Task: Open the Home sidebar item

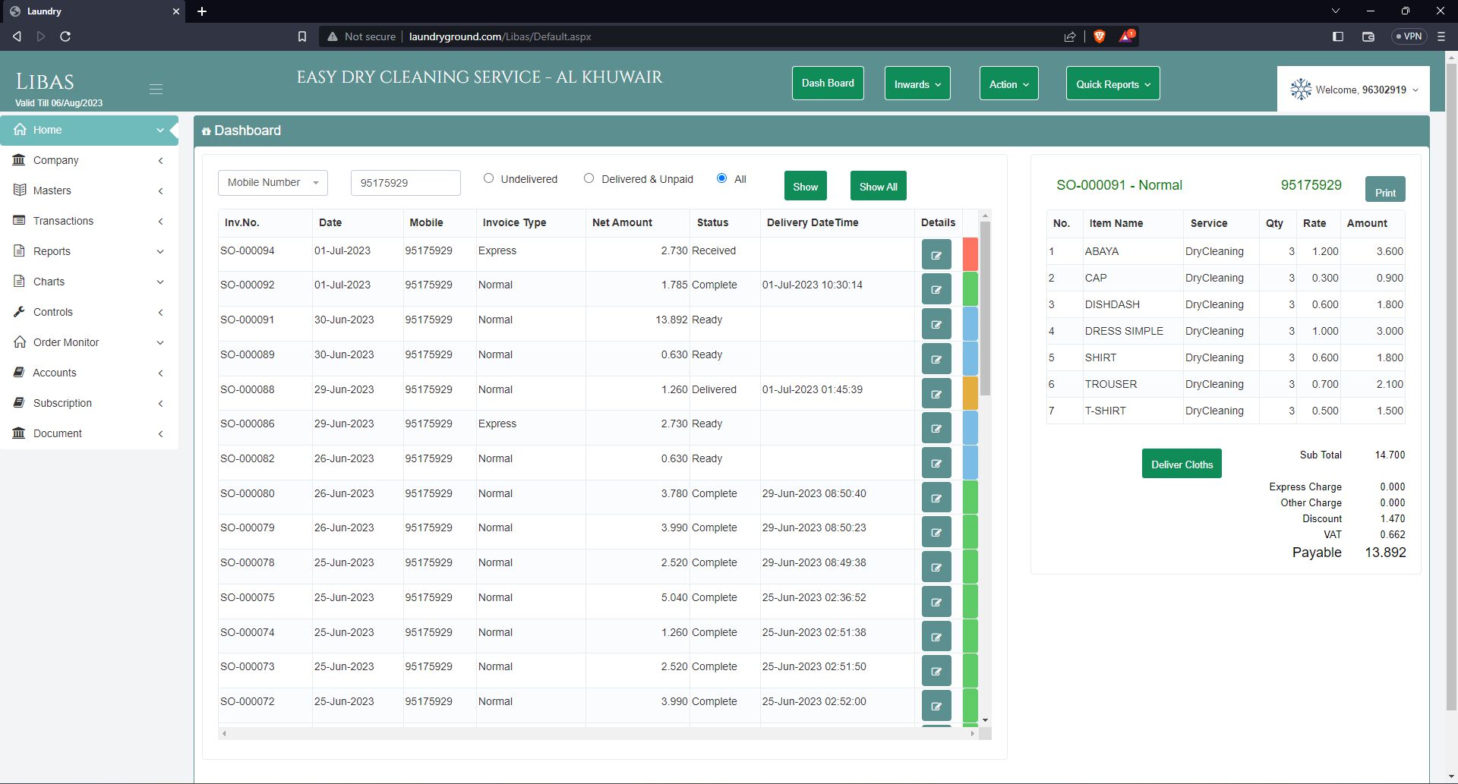Action: pos(89,130)
